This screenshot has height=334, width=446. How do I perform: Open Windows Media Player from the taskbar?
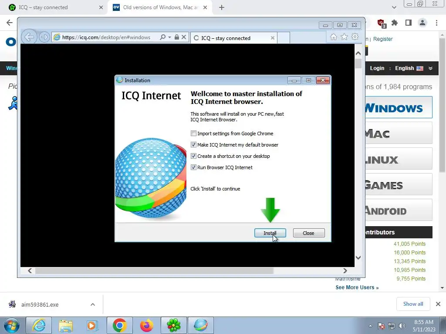point(92,325)
